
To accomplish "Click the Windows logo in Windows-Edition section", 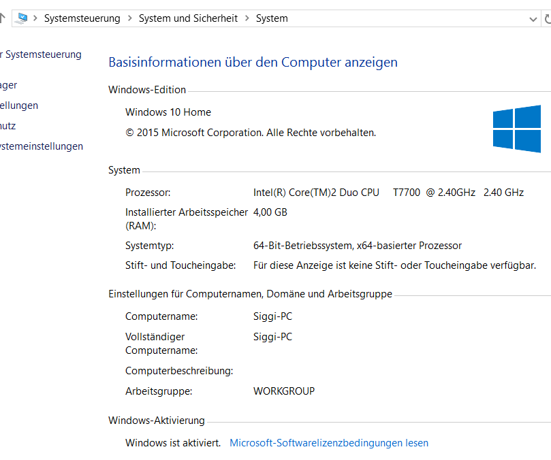I will [x=516, y=128].
